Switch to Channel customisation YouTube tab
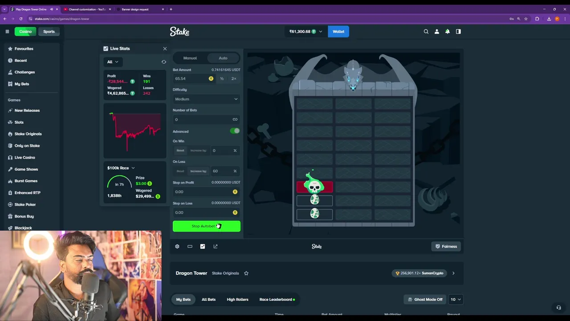The image size is (570, 321). click(x=87, y=9)
